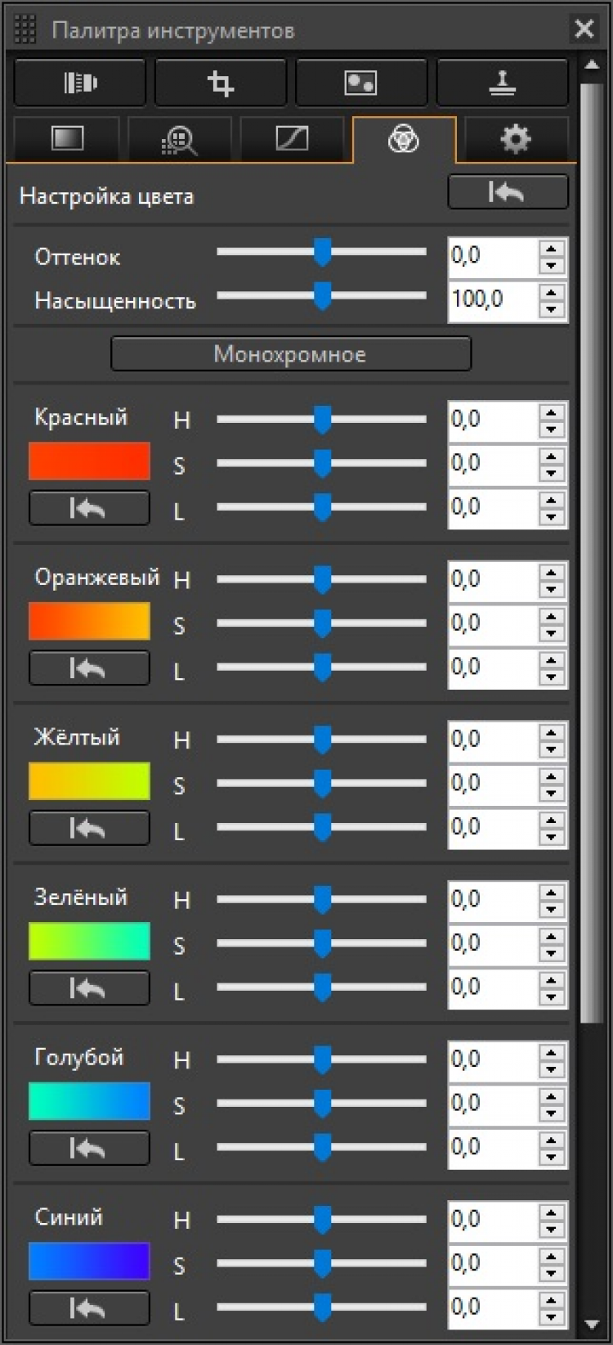Reset all color adjustments with top arrow button
The width and height of the screenshot is (613, 1345).
[x=508, y=193]
